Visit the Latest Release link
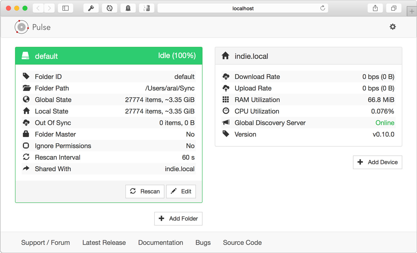Screen dimensions: 417x253 coord(104,243)
